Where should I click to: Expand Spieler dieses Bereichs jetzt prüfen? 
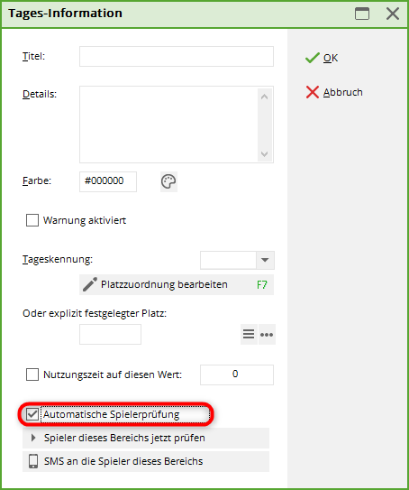click(x=146, y=438)
